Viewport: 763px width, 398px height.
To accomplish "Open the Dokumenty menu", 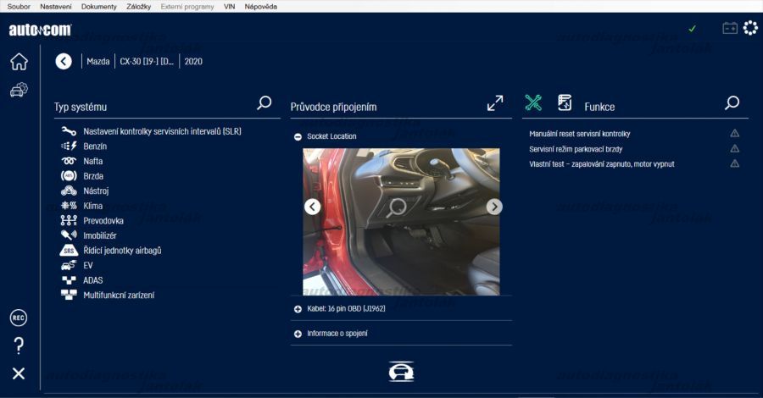I will 99,6.
